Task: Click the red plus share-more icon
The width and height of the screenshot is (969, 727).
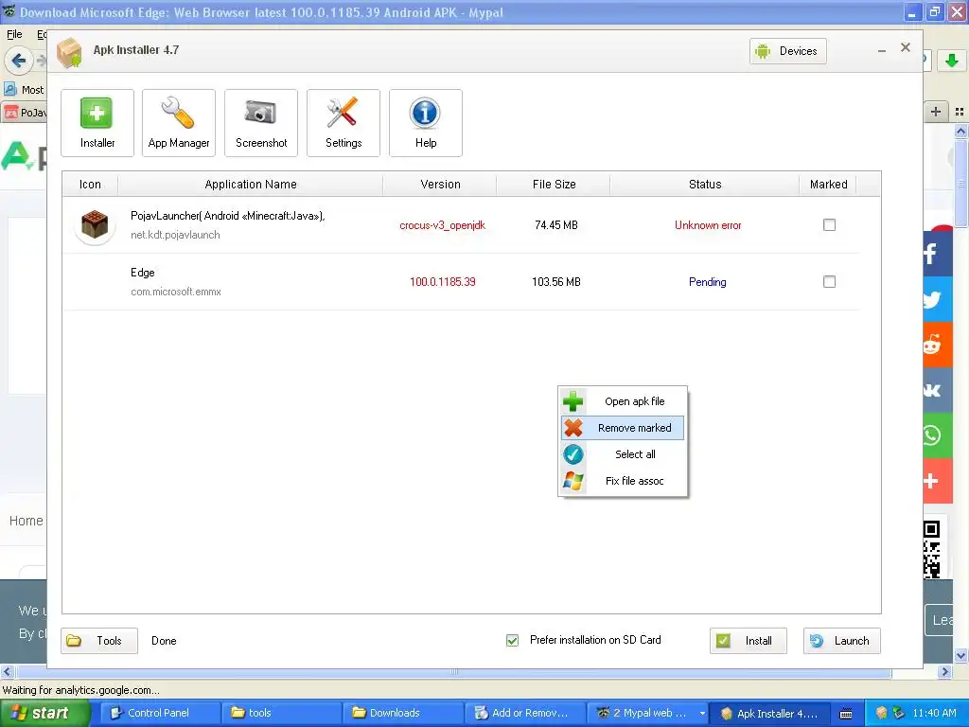Action: click(938, 481)
